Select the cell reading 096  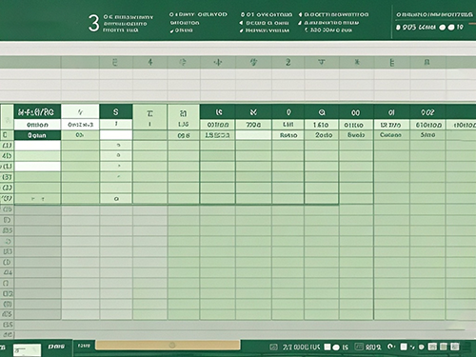click(184, 135)
